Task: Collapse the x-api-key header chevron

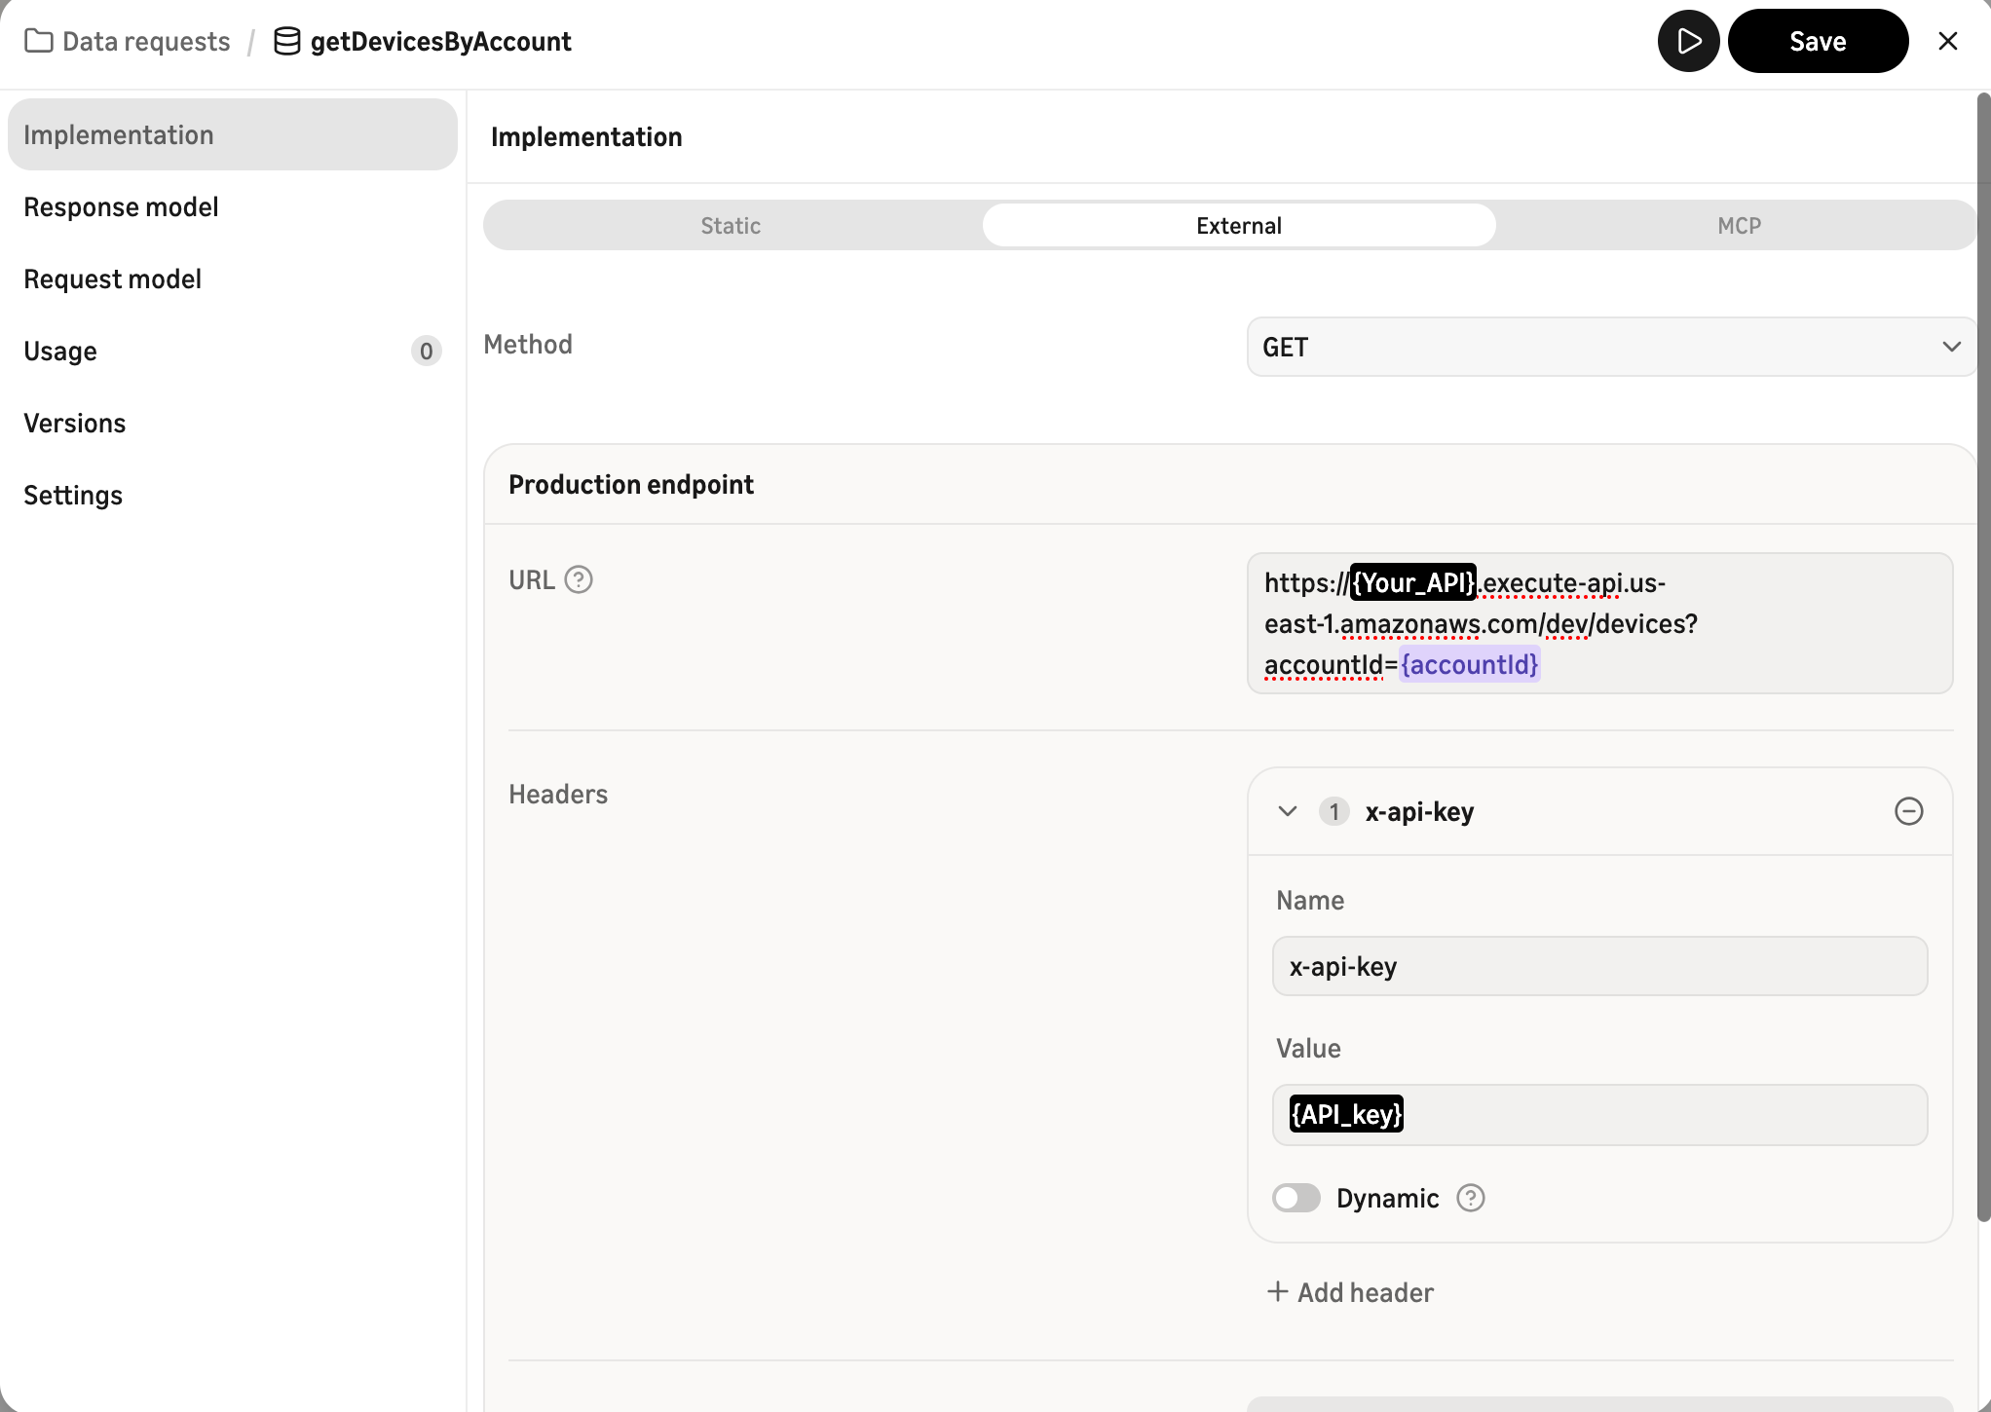Action: point(1287,811)
